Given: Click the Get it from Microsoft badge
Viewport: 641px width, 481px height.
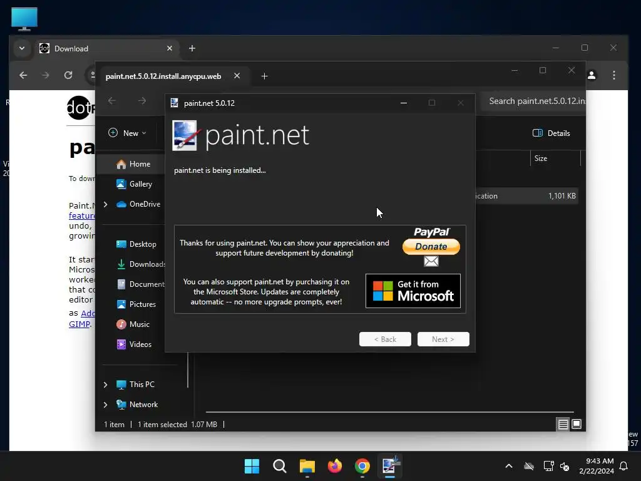Looking at the screenshot, I should click(413, 291).
